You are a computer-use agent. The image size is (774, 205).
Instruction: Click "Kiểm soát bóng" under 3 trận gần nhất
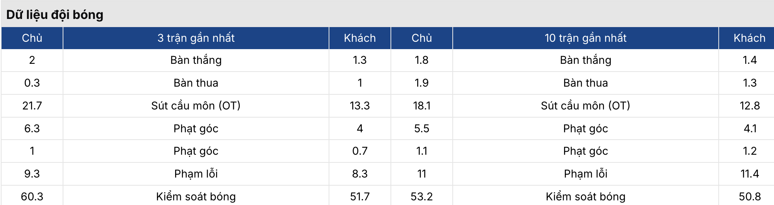196,196
